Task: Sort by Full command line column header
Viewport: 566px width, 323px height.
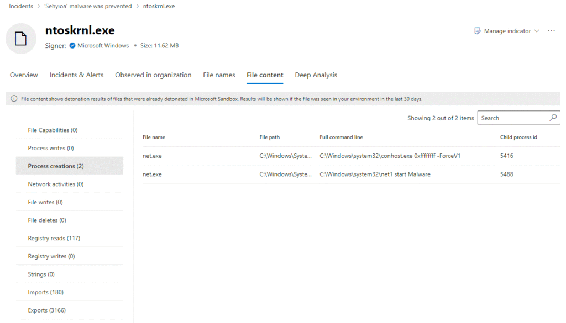Action: click(341, 137)
